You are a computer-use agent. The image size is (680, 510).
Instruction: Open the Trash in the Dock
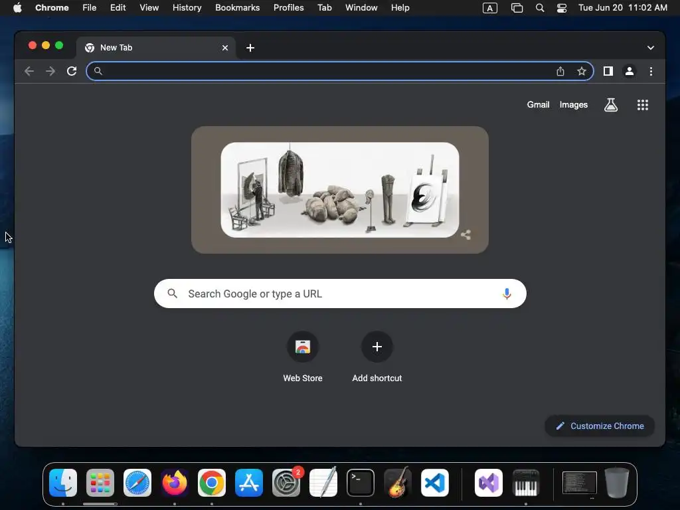point(617,482)
